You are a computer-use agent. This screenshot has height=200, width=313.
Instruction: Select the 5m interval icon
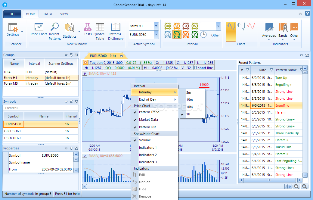pos(168,26)
